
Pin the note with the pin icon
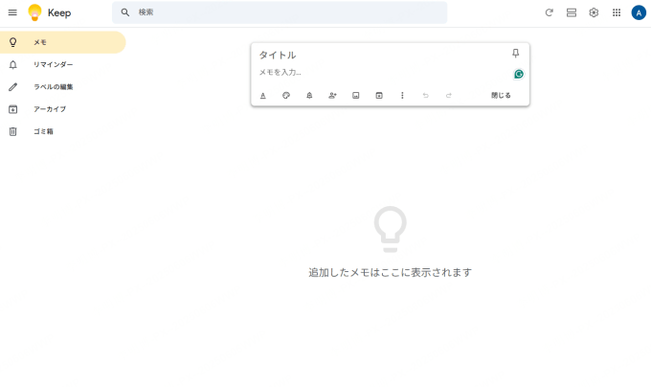pyautogui.click(x=515, y=54)
